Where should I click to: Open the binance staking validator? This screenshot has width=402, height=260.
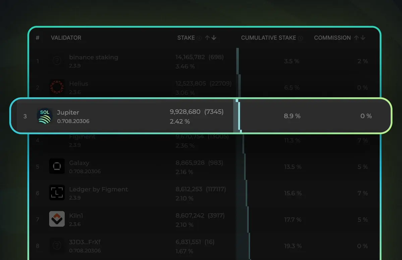[94, 57]
